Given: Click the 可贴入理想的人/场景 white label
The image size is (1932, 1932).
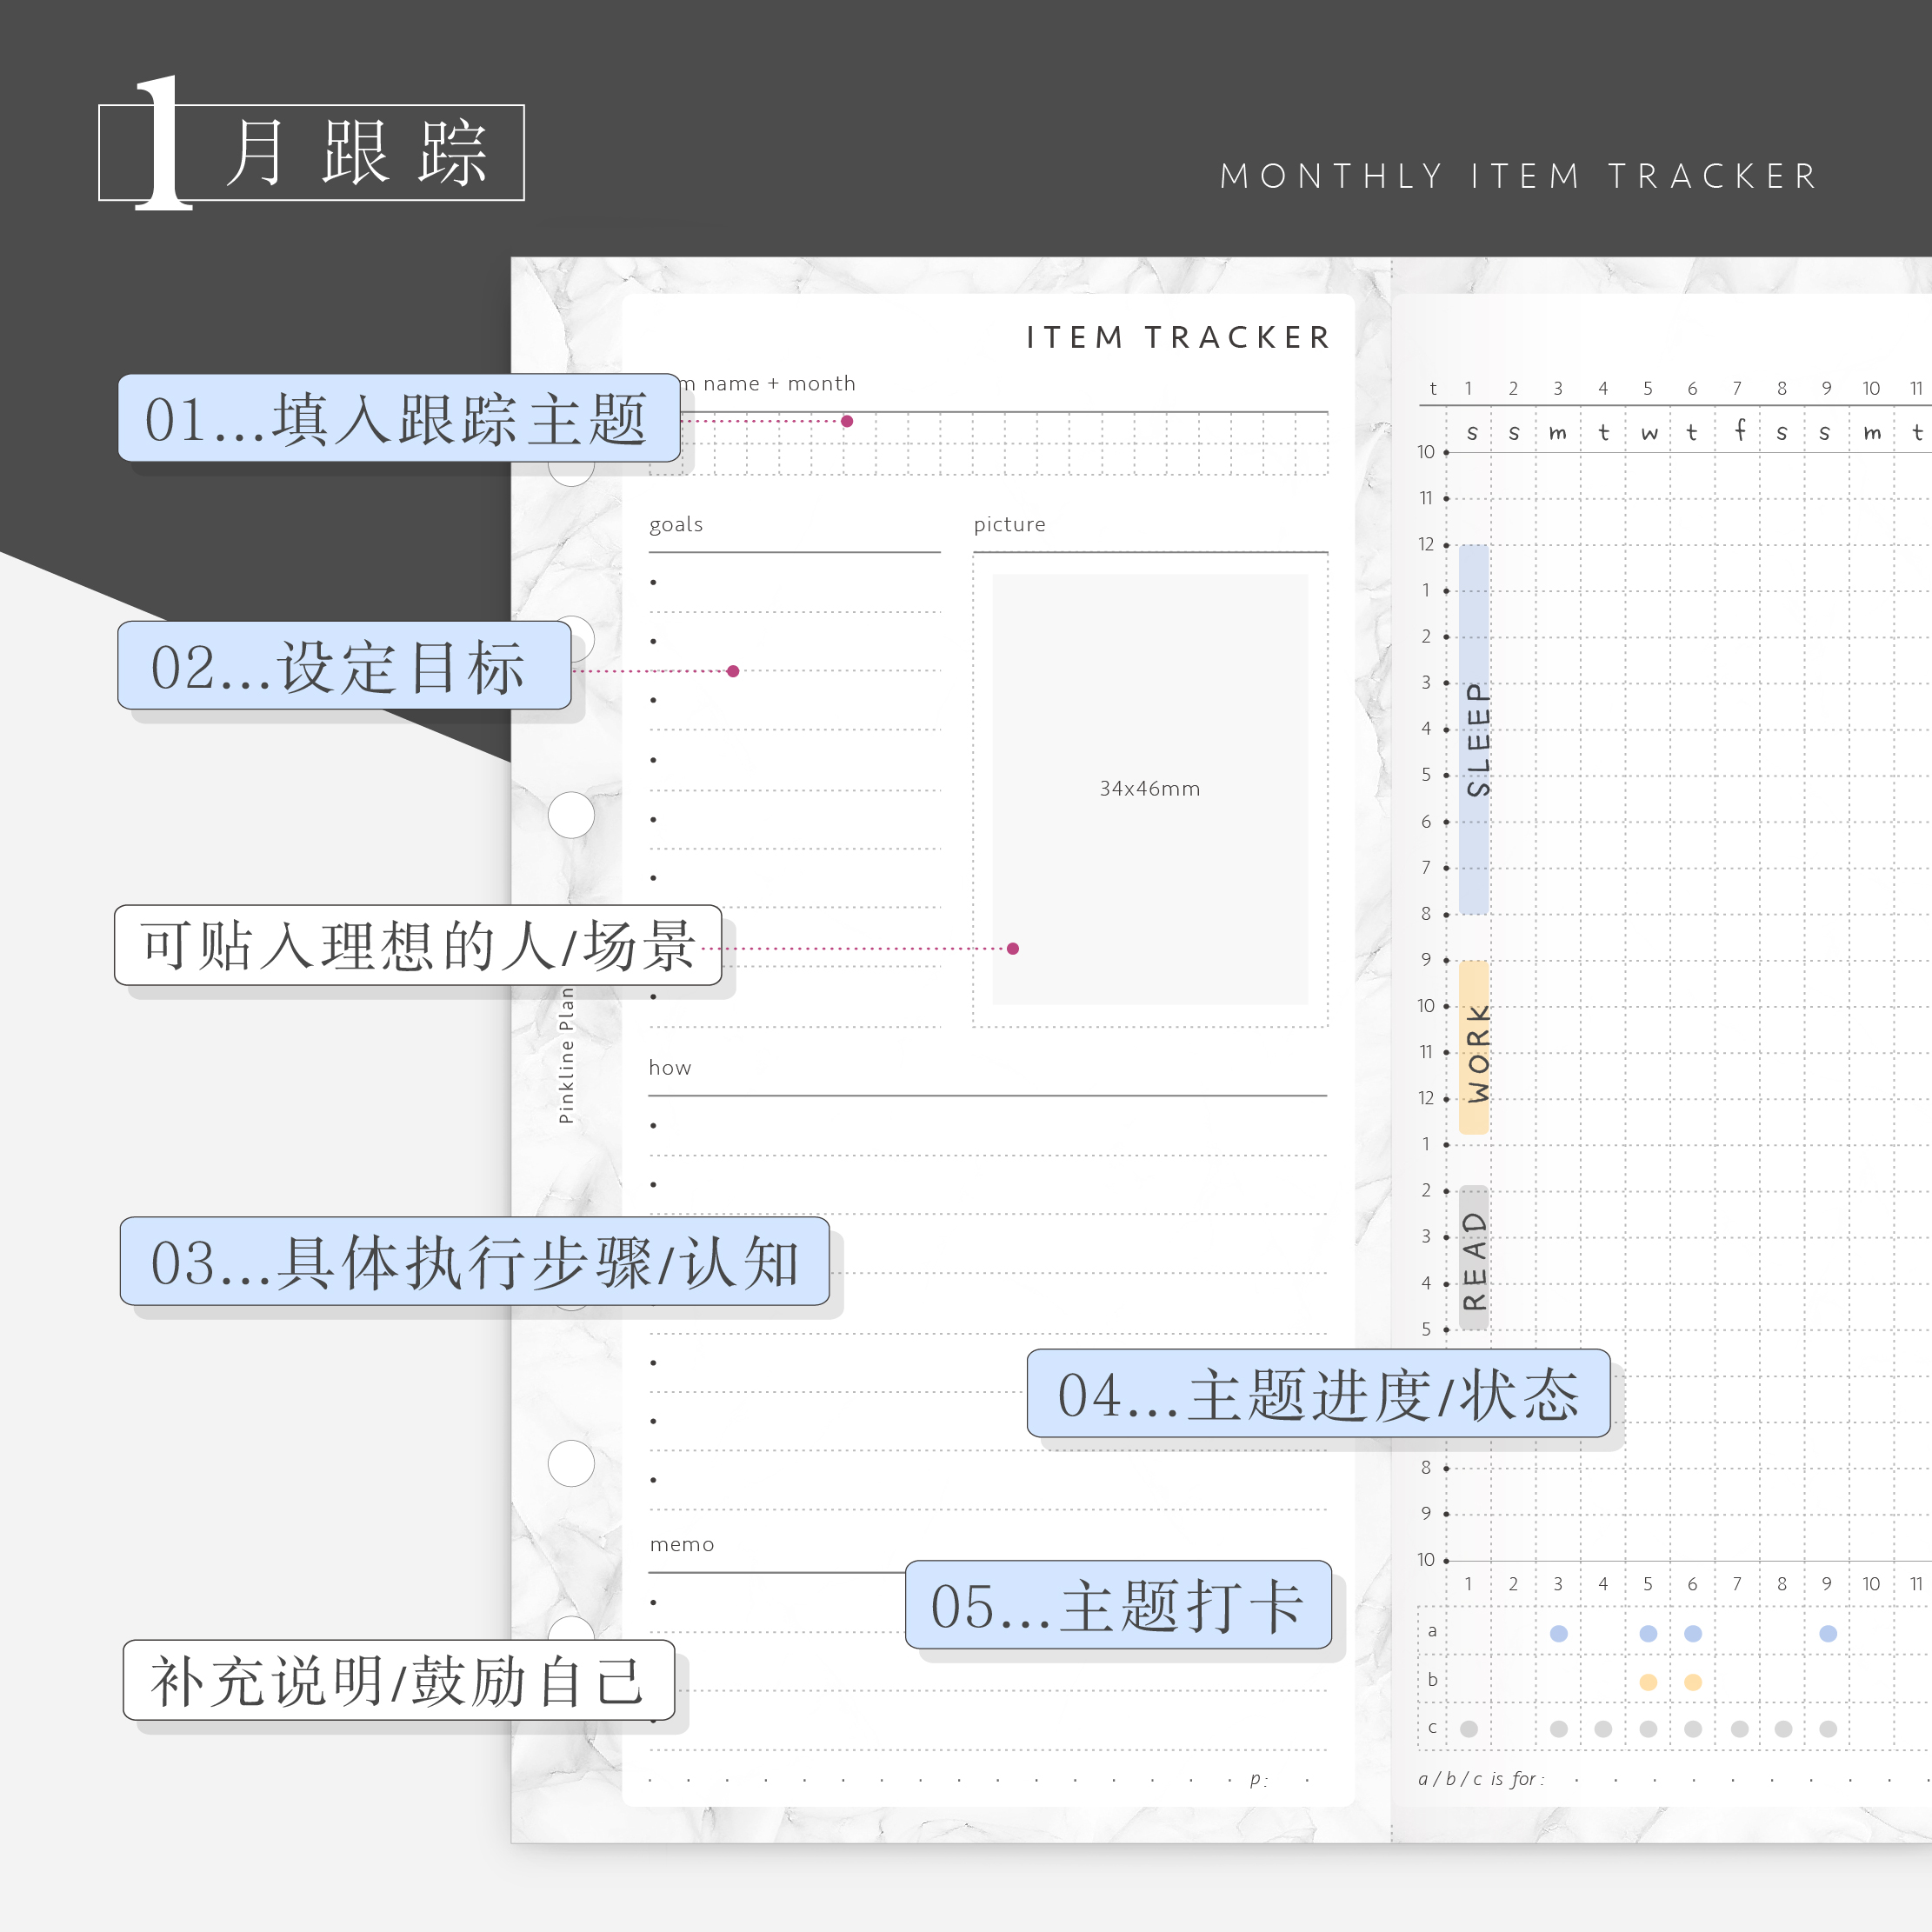Looking at the screenshot, I should click(x=417, y=945).
